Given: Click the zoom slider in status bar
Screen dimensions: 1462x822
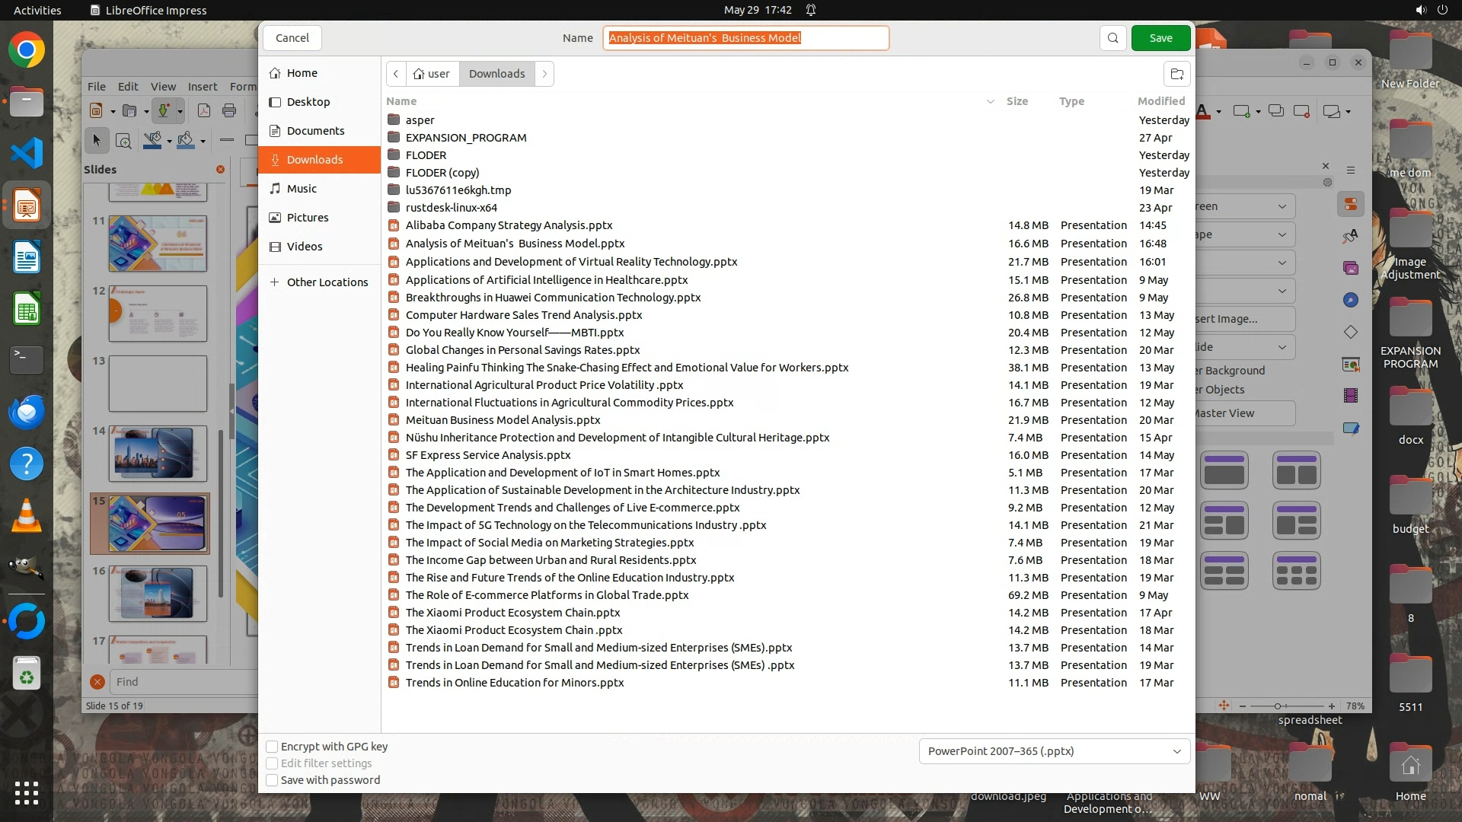Looking at the screenshot, I should [1278, 706].
